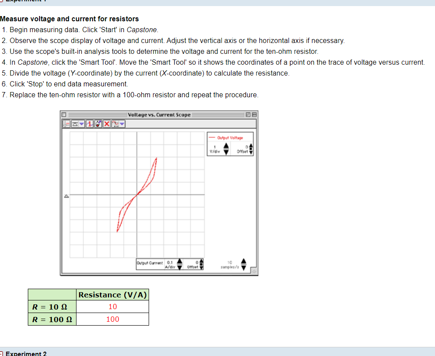
Task: Open the measurement tool dropdown arrow
Action: point(122,124)
